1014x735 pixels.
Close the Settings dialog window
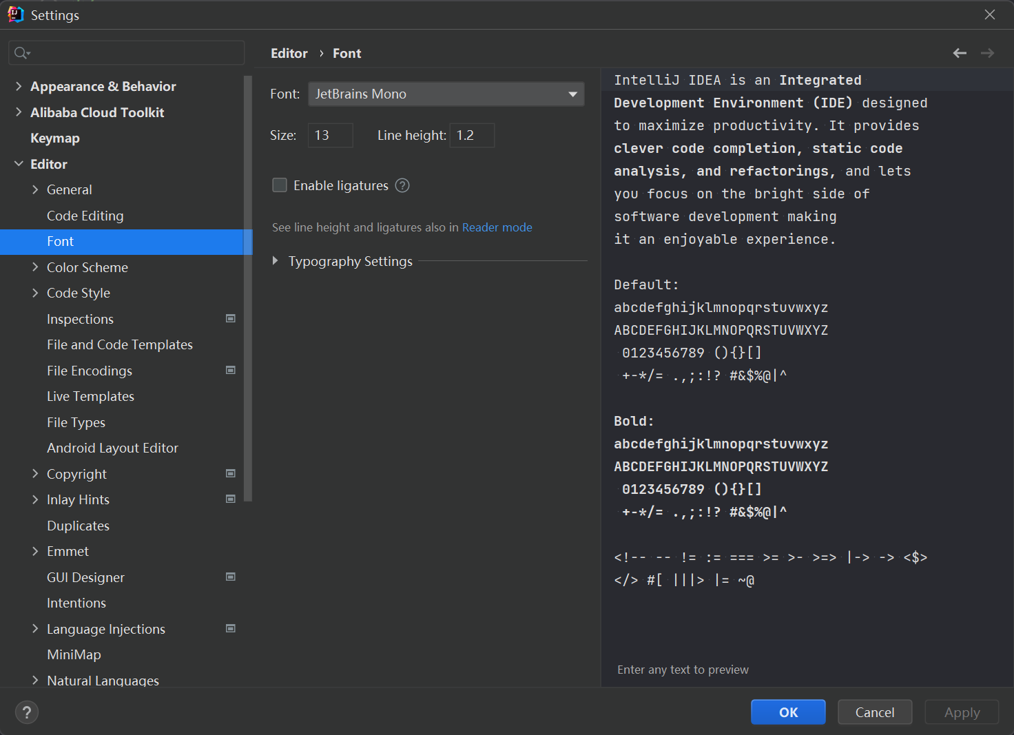990,14
